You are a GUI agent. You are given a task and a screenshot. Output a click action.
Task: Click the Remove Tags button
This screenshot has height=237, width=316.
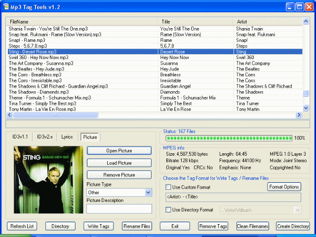pyautogui.click(x=213, y=226)
